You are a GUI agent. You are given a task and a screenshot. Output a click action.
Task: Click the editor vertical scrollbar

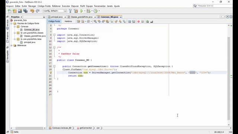(229, 78)
